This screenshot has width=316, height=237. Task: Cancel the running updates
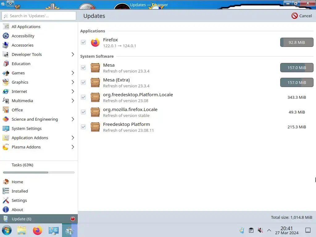pos(301,16)
